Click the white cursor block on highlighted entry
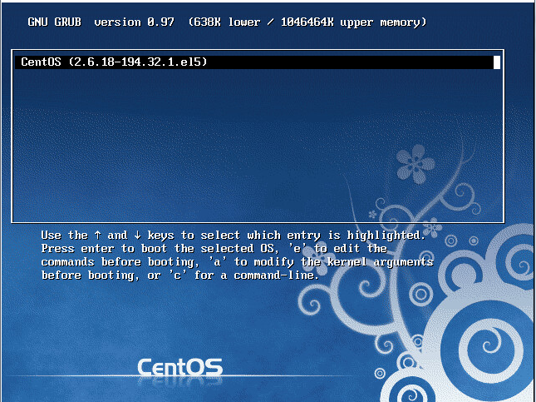Viewport: 536px width, 402px height. [496, 62]
